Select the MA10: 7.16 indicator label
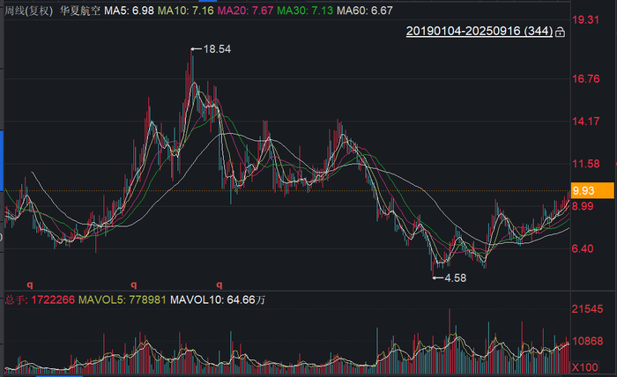617x377 pixels. click(185, 11)
